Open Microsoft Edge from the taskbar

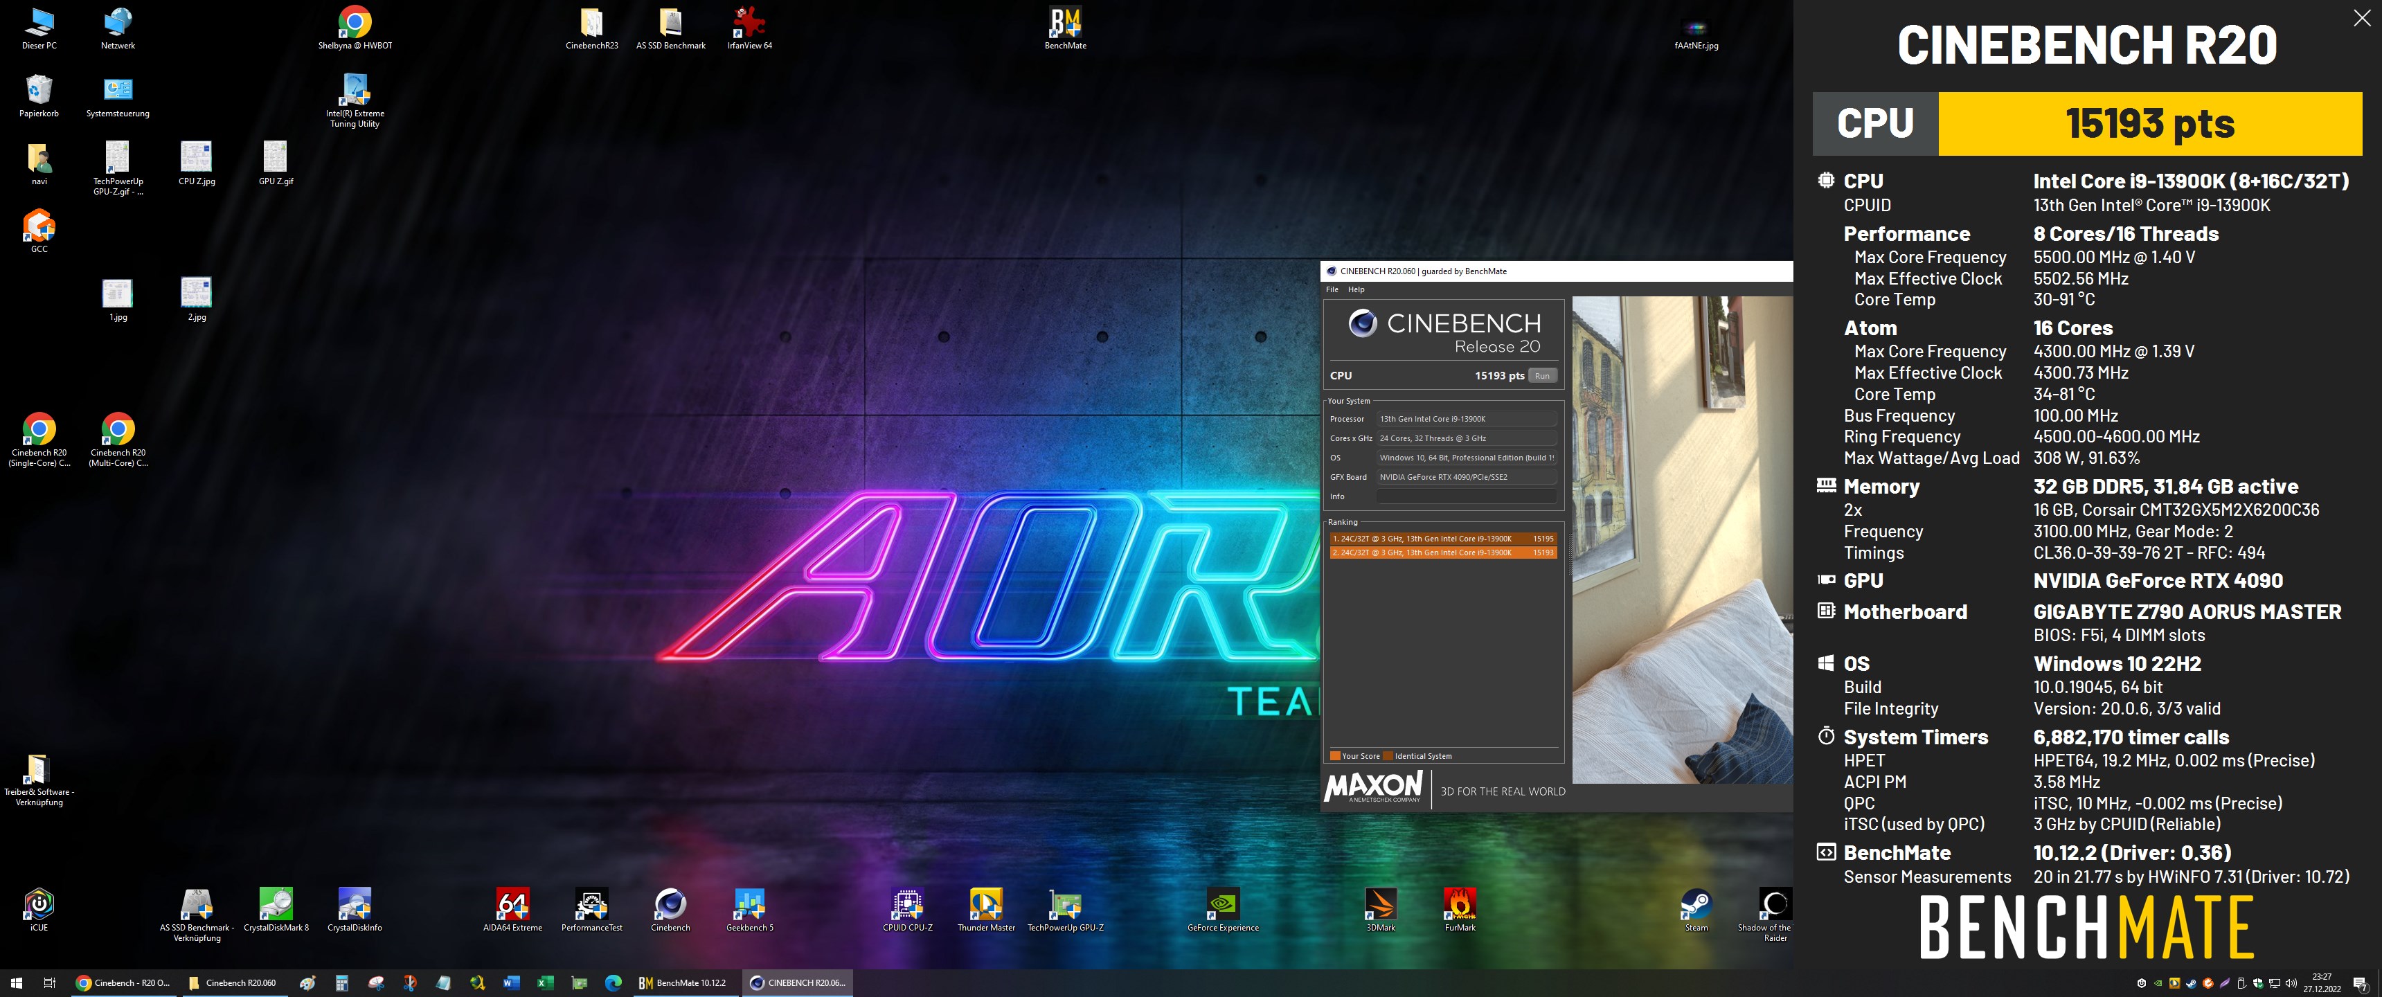point(613,982)
